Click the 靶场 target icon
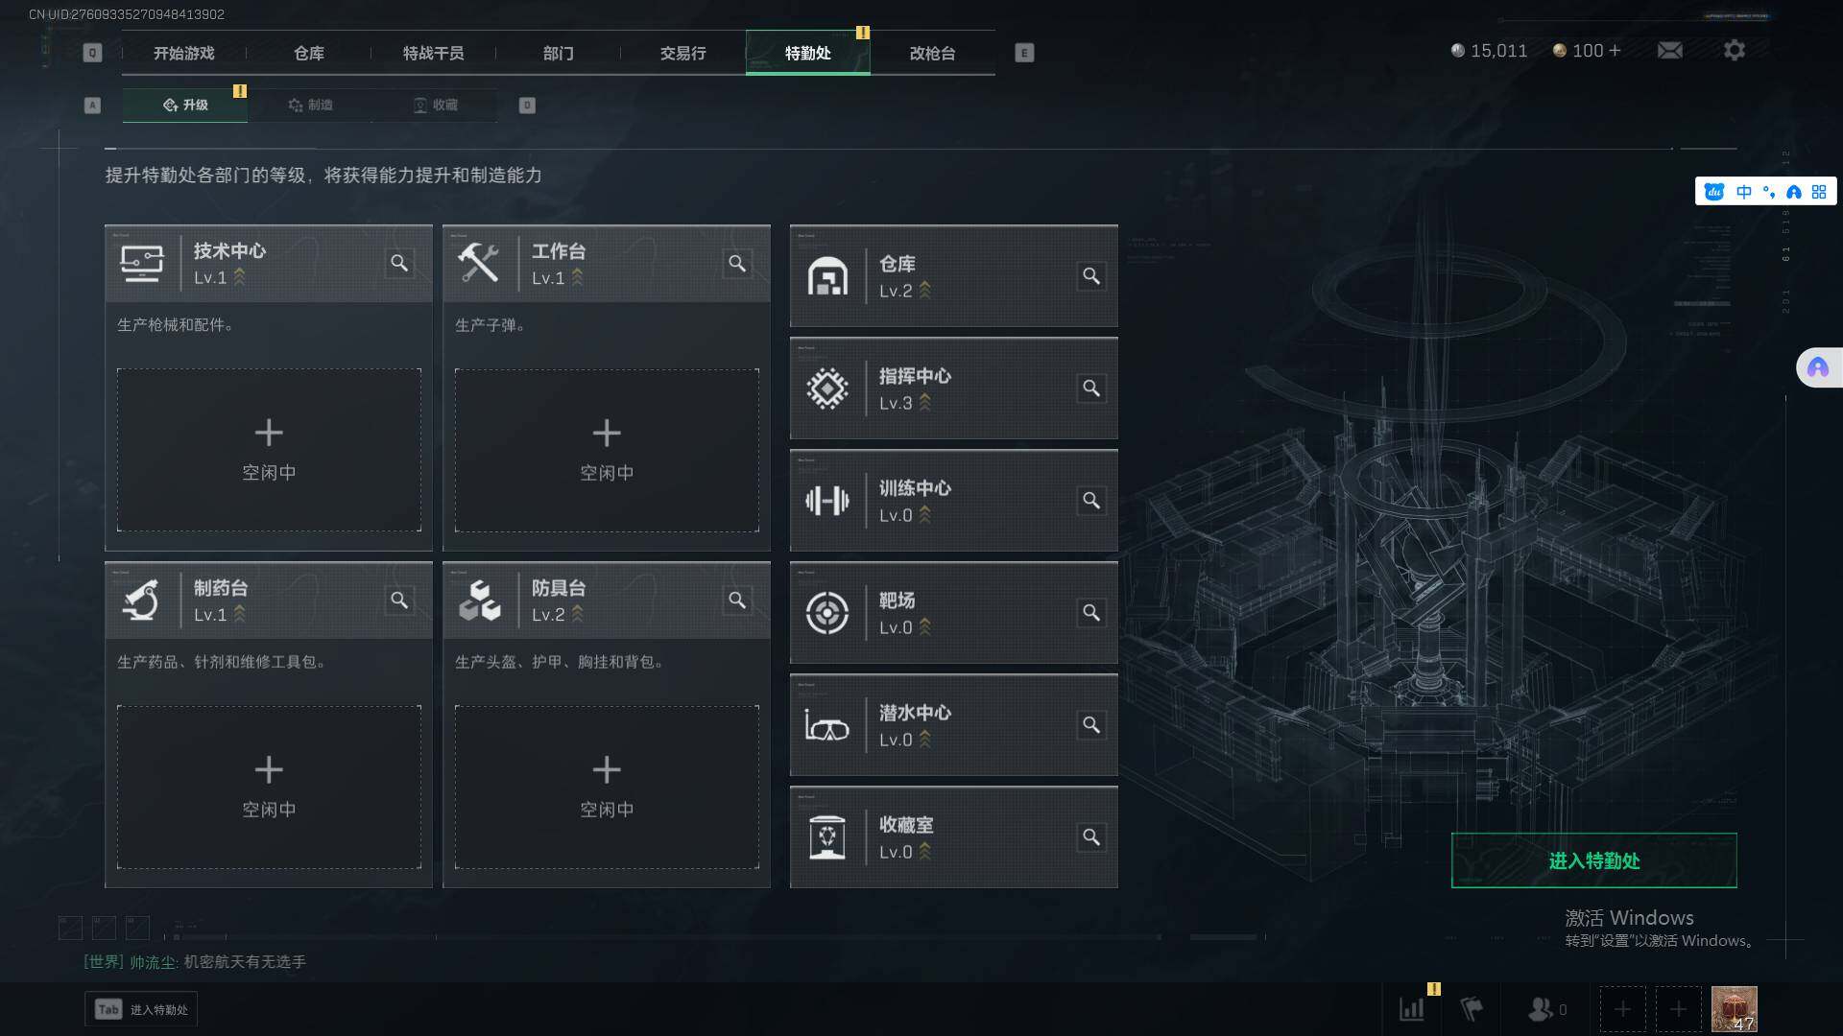The image size is (1843, 1036). (x=827, y=613)
